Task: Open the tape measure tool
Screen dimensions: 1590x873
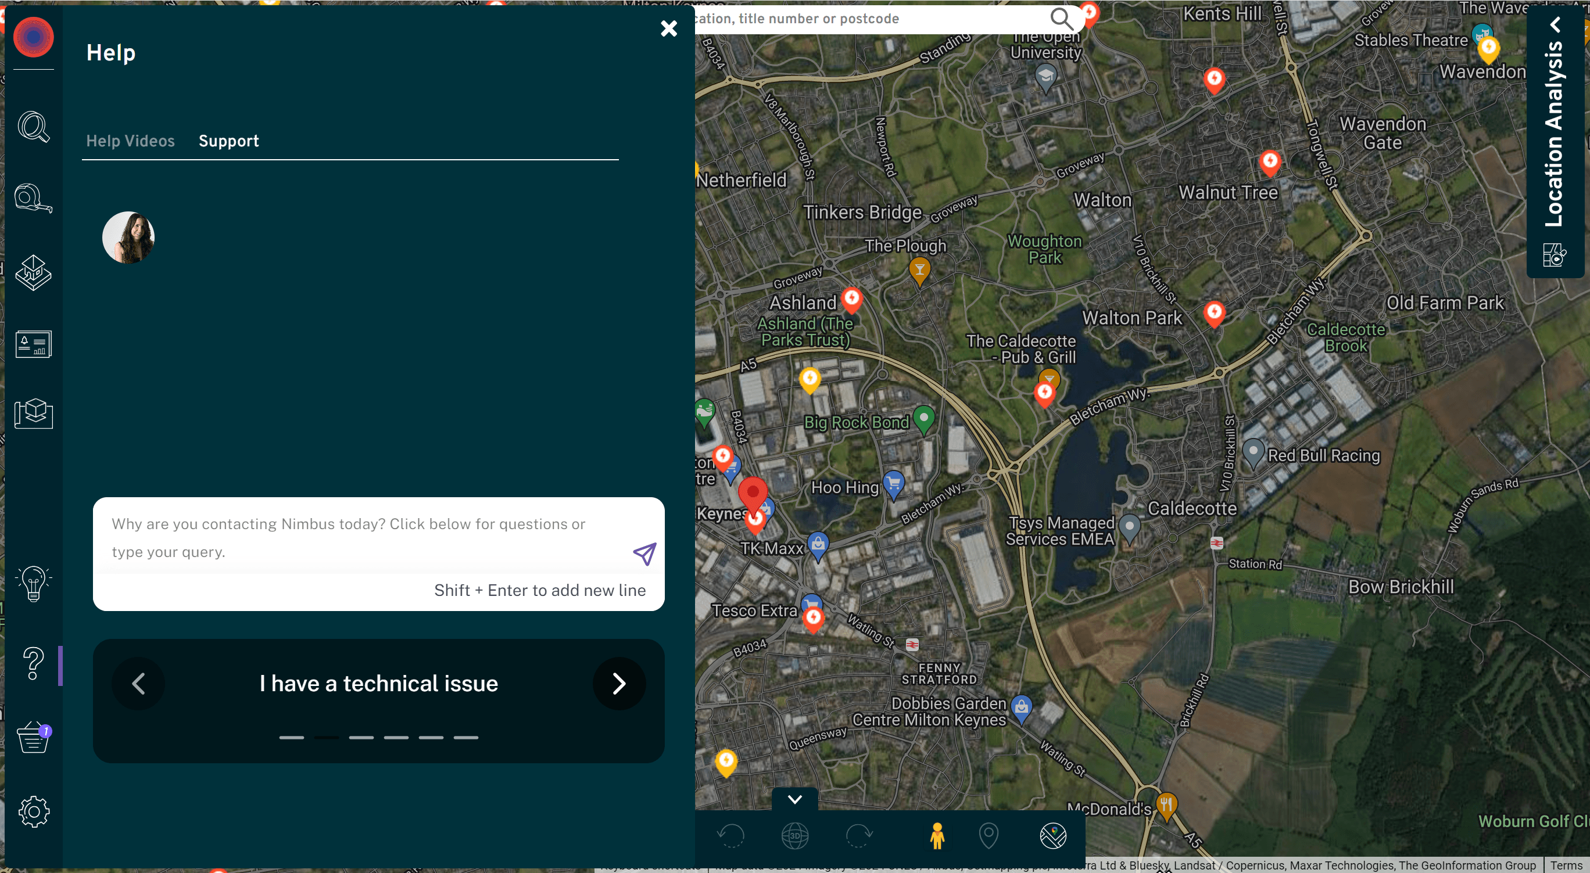Action: click(33, 199)
